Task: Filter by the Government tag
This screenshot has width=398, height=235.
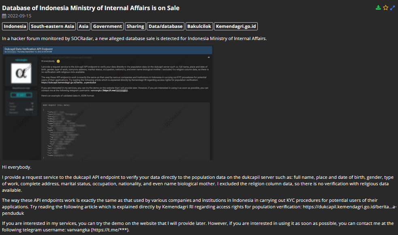Action: click(x=107, y=26)
